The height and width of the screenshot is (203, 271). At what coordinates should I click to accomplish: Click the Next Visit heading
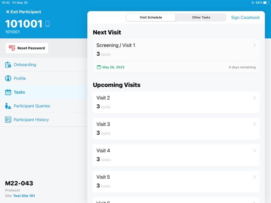107,32
